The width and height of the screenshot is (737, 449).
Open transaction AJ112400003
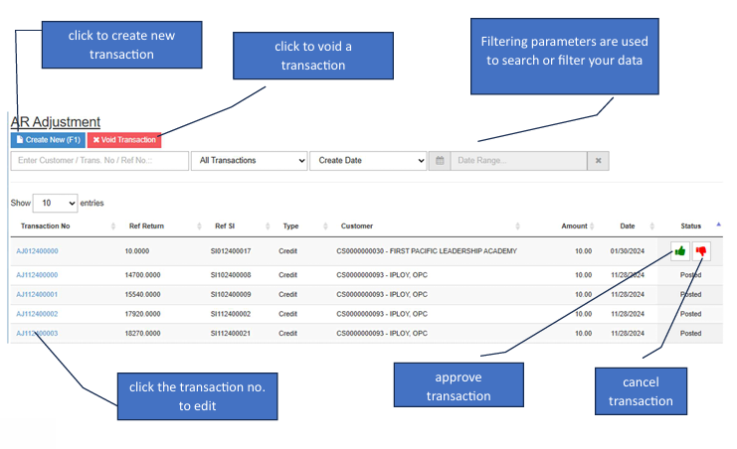point(37,334)
